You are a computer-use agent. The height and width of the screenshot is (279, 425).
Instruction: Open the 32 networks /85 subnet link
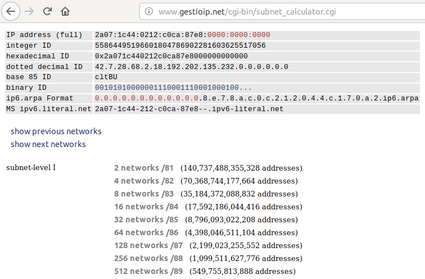pos(146,219)
